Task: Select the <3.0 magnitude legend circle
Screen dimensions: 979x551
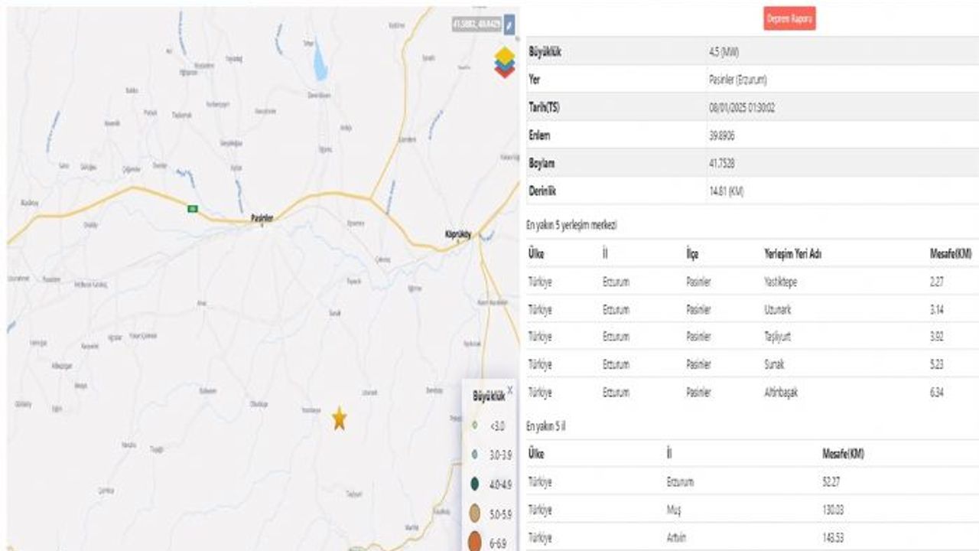Action: pyautogui.click(x=475, y=425)
